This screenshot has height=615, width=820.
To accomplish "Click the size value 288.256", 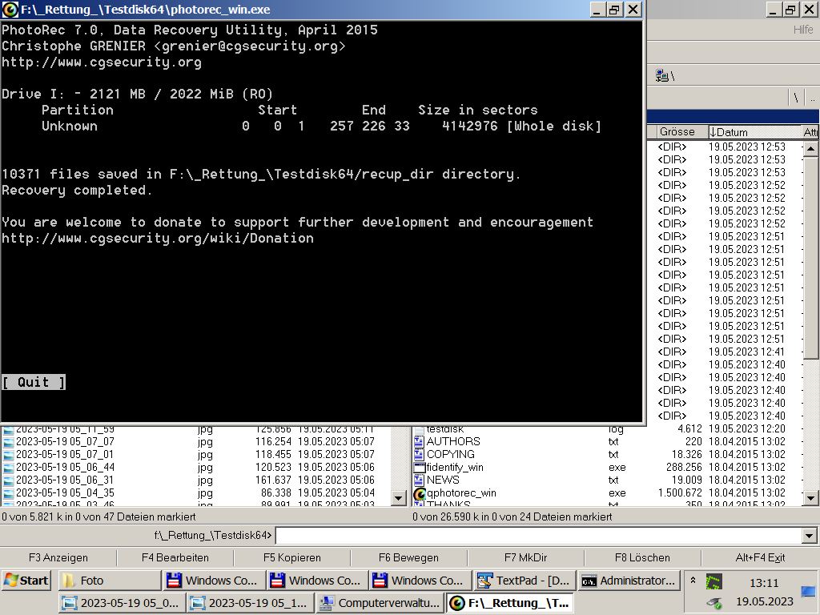I will [x=684, y=467].
